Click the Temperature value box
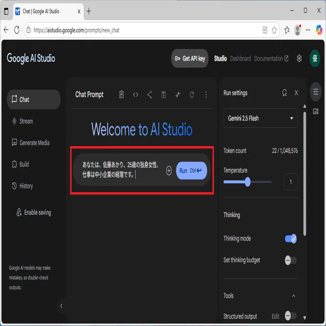The image size is (326, 326). [291, 182]
